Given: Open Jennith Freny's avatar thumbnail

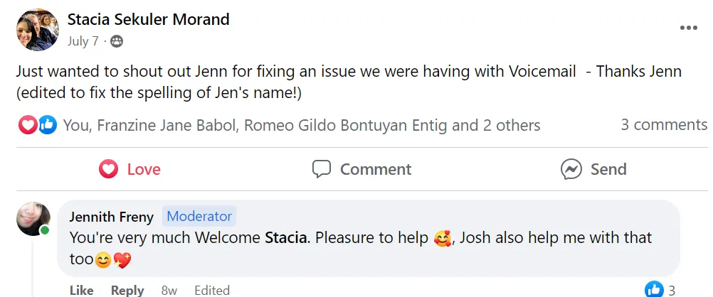Looking at the screenshot, I should click(33, 219).
